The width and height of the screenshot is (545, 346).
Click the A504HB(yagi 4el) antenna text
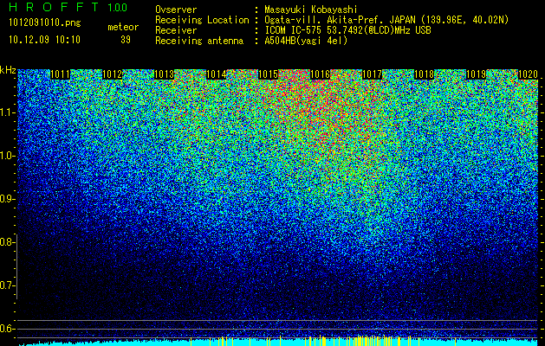coord(306,41)
